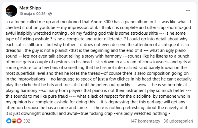This screenshot has height=128, width=198.
Task: Open the post timestamp 10 maja o 00:36
Action: 33,13
